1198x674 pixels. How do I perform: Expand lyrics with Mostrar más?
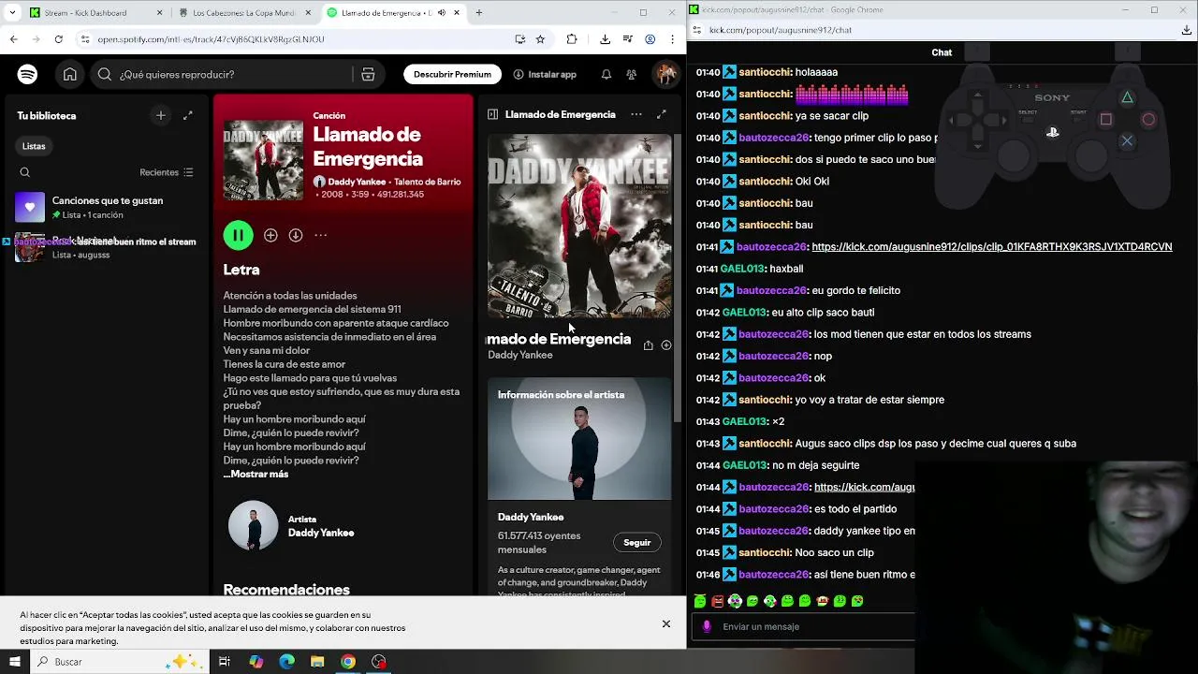[x=256, y=475]
